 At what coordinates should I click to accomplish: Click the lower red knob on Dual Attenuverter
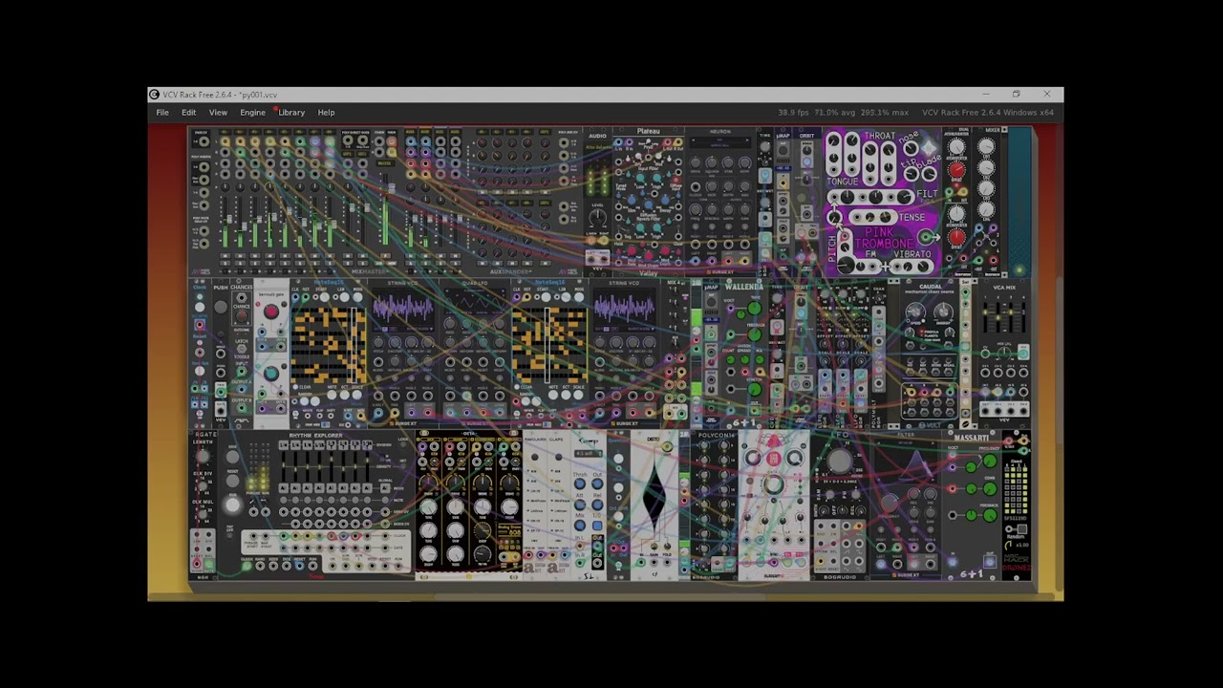click(x=956, y=237)
